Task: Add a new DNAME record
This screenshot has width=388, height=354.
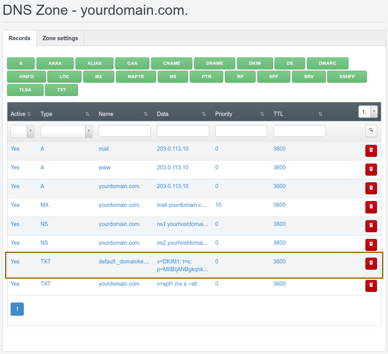Action: (x=215, y=63)
